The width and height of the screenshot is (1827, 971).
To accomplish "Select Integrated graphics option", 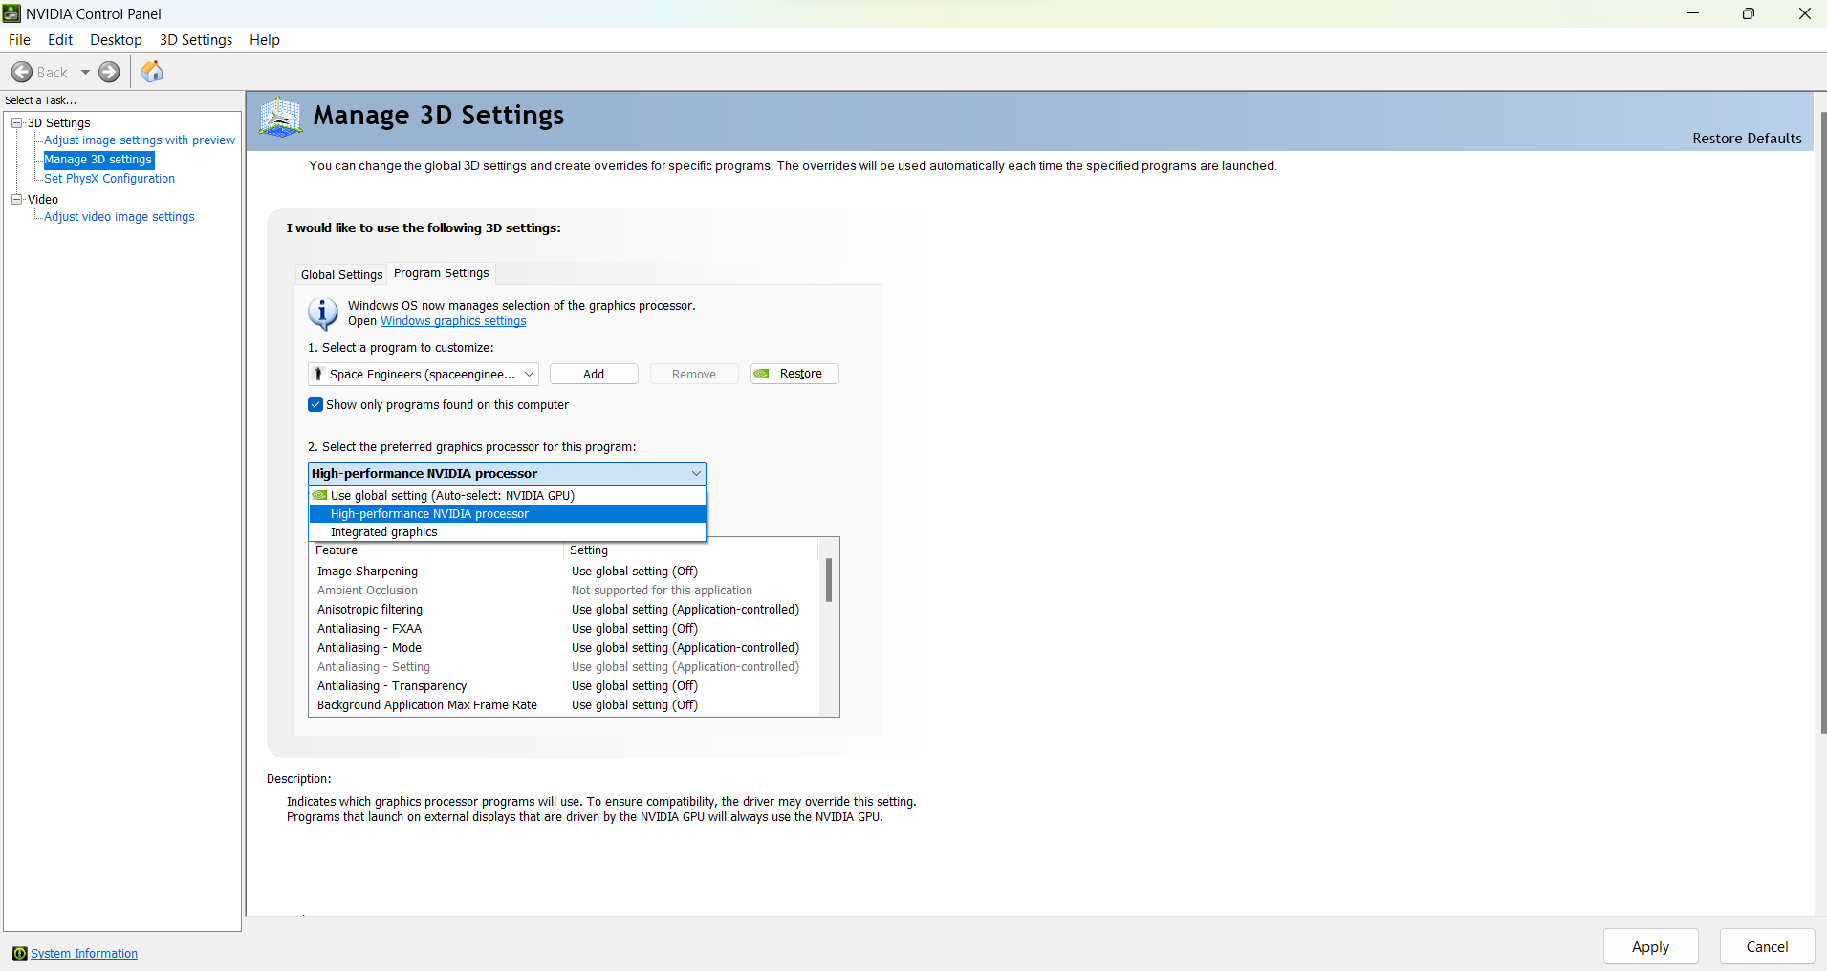I will 384,532.
